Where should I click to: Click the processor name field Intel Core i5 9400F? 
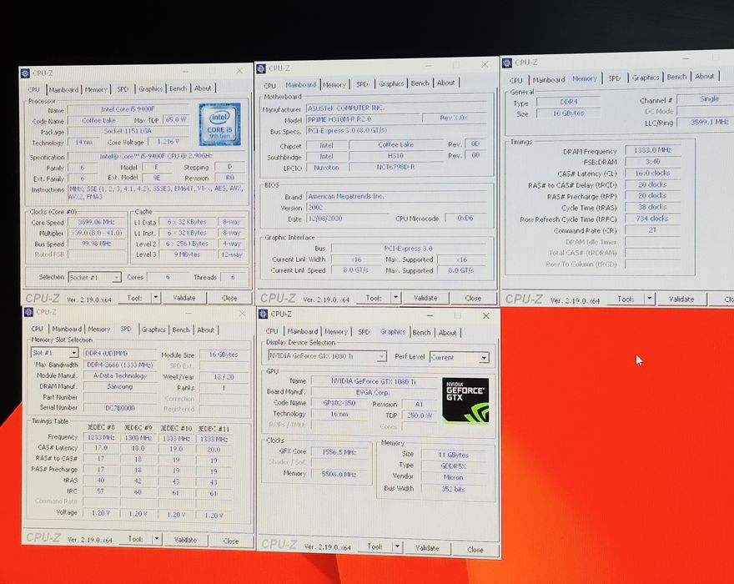[128, 109]
